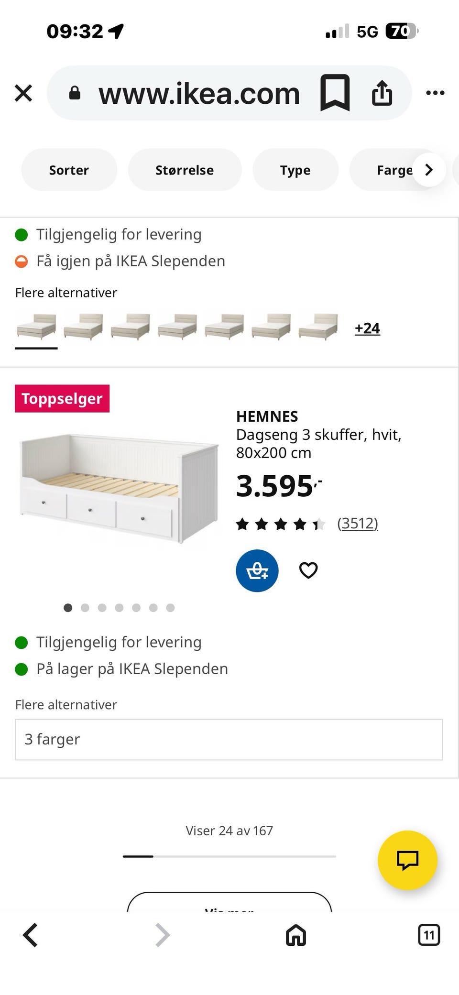Tap the 3 farger options box

click(x=229, y=739)
